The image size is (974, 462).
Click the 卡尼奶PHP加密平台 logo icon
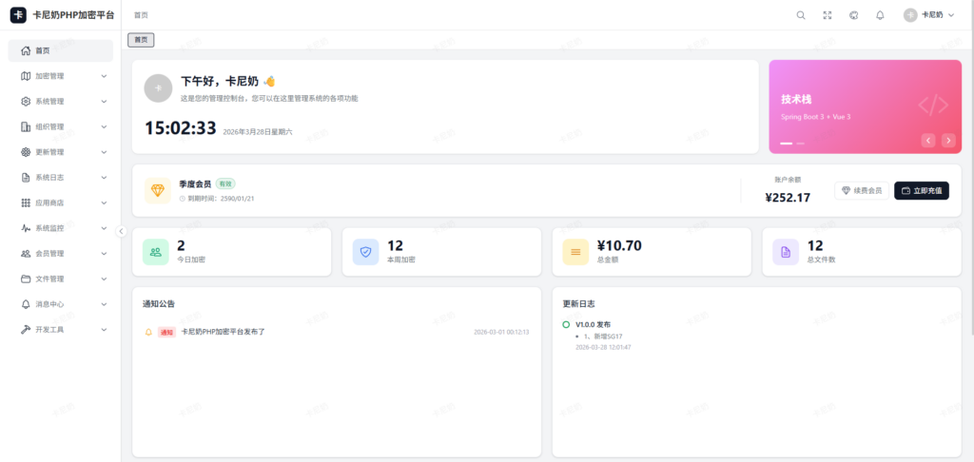(x=18, y=15)
